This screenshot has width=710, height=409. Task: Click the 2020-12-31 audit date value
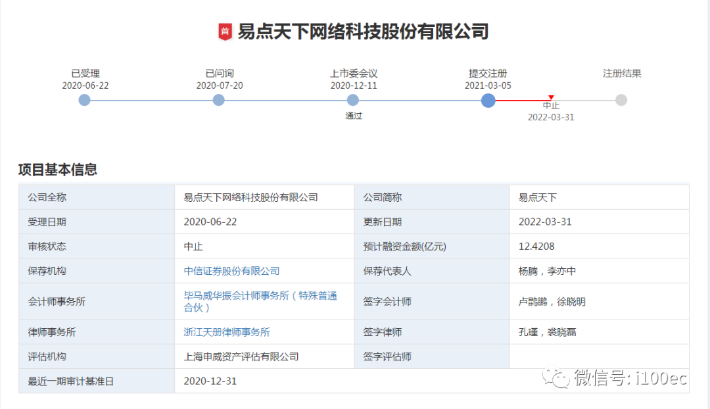[x=210, y=381]
